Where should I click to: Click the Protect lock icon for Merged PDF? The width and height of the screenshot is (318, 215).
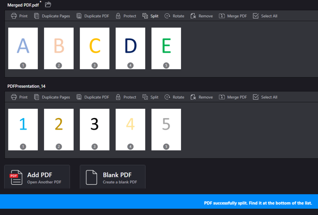point(118,16)
